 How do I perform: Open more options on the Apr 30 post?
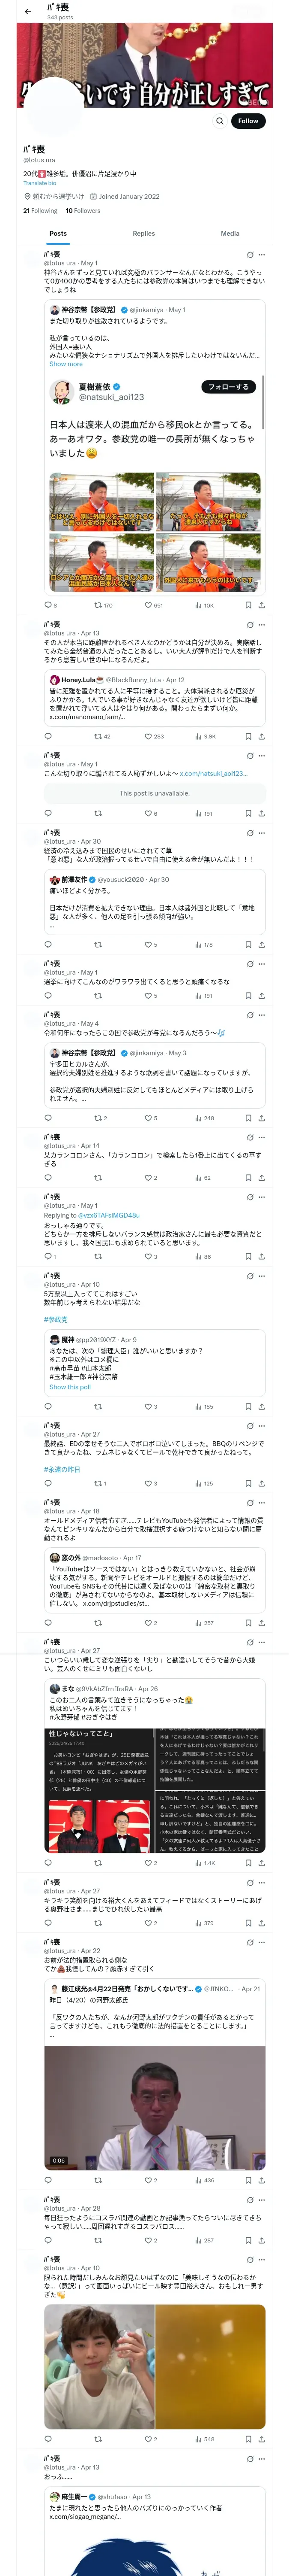[262, 833]
